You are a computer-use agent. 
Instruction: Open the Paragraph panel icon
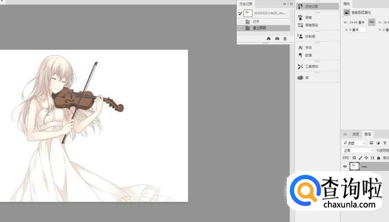pyautogui.click(x=300, y=55)
